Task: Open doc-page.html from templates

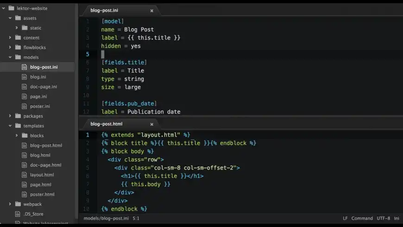Action: [x=46, y=165]
